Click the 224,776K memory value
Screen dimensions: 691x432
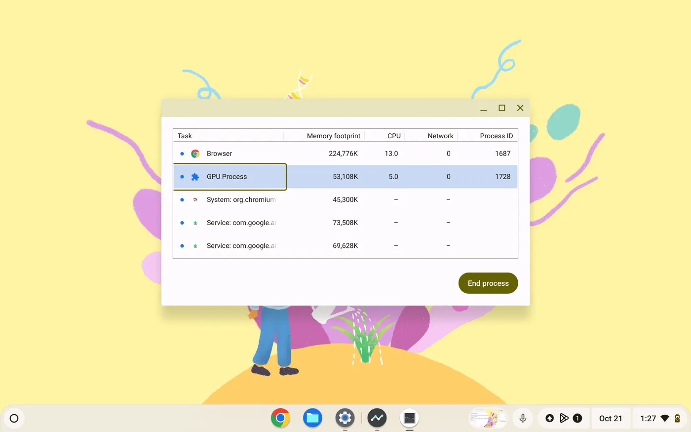point(343,154)
